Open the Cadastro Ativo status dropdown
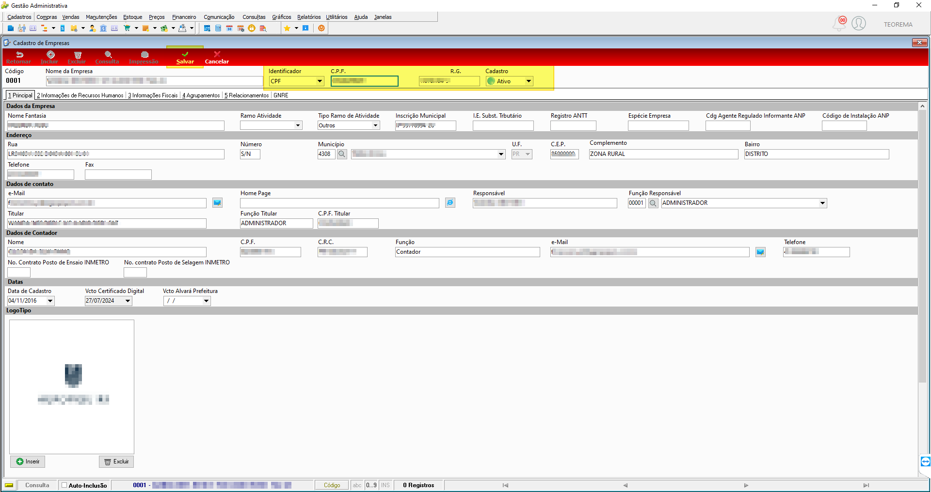The image size is (931, 492). (x=529, y=81)
